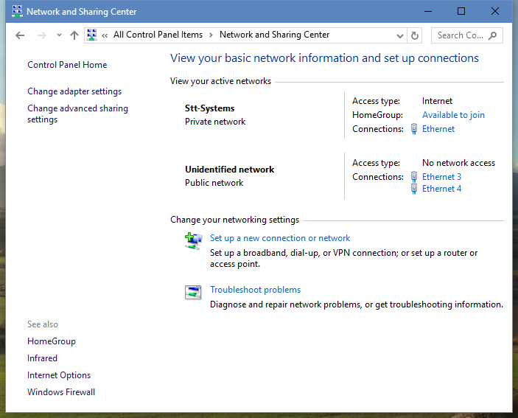Go up one level with Up arrow
This screenshot has width=518, height=418.
pos(74,35)
